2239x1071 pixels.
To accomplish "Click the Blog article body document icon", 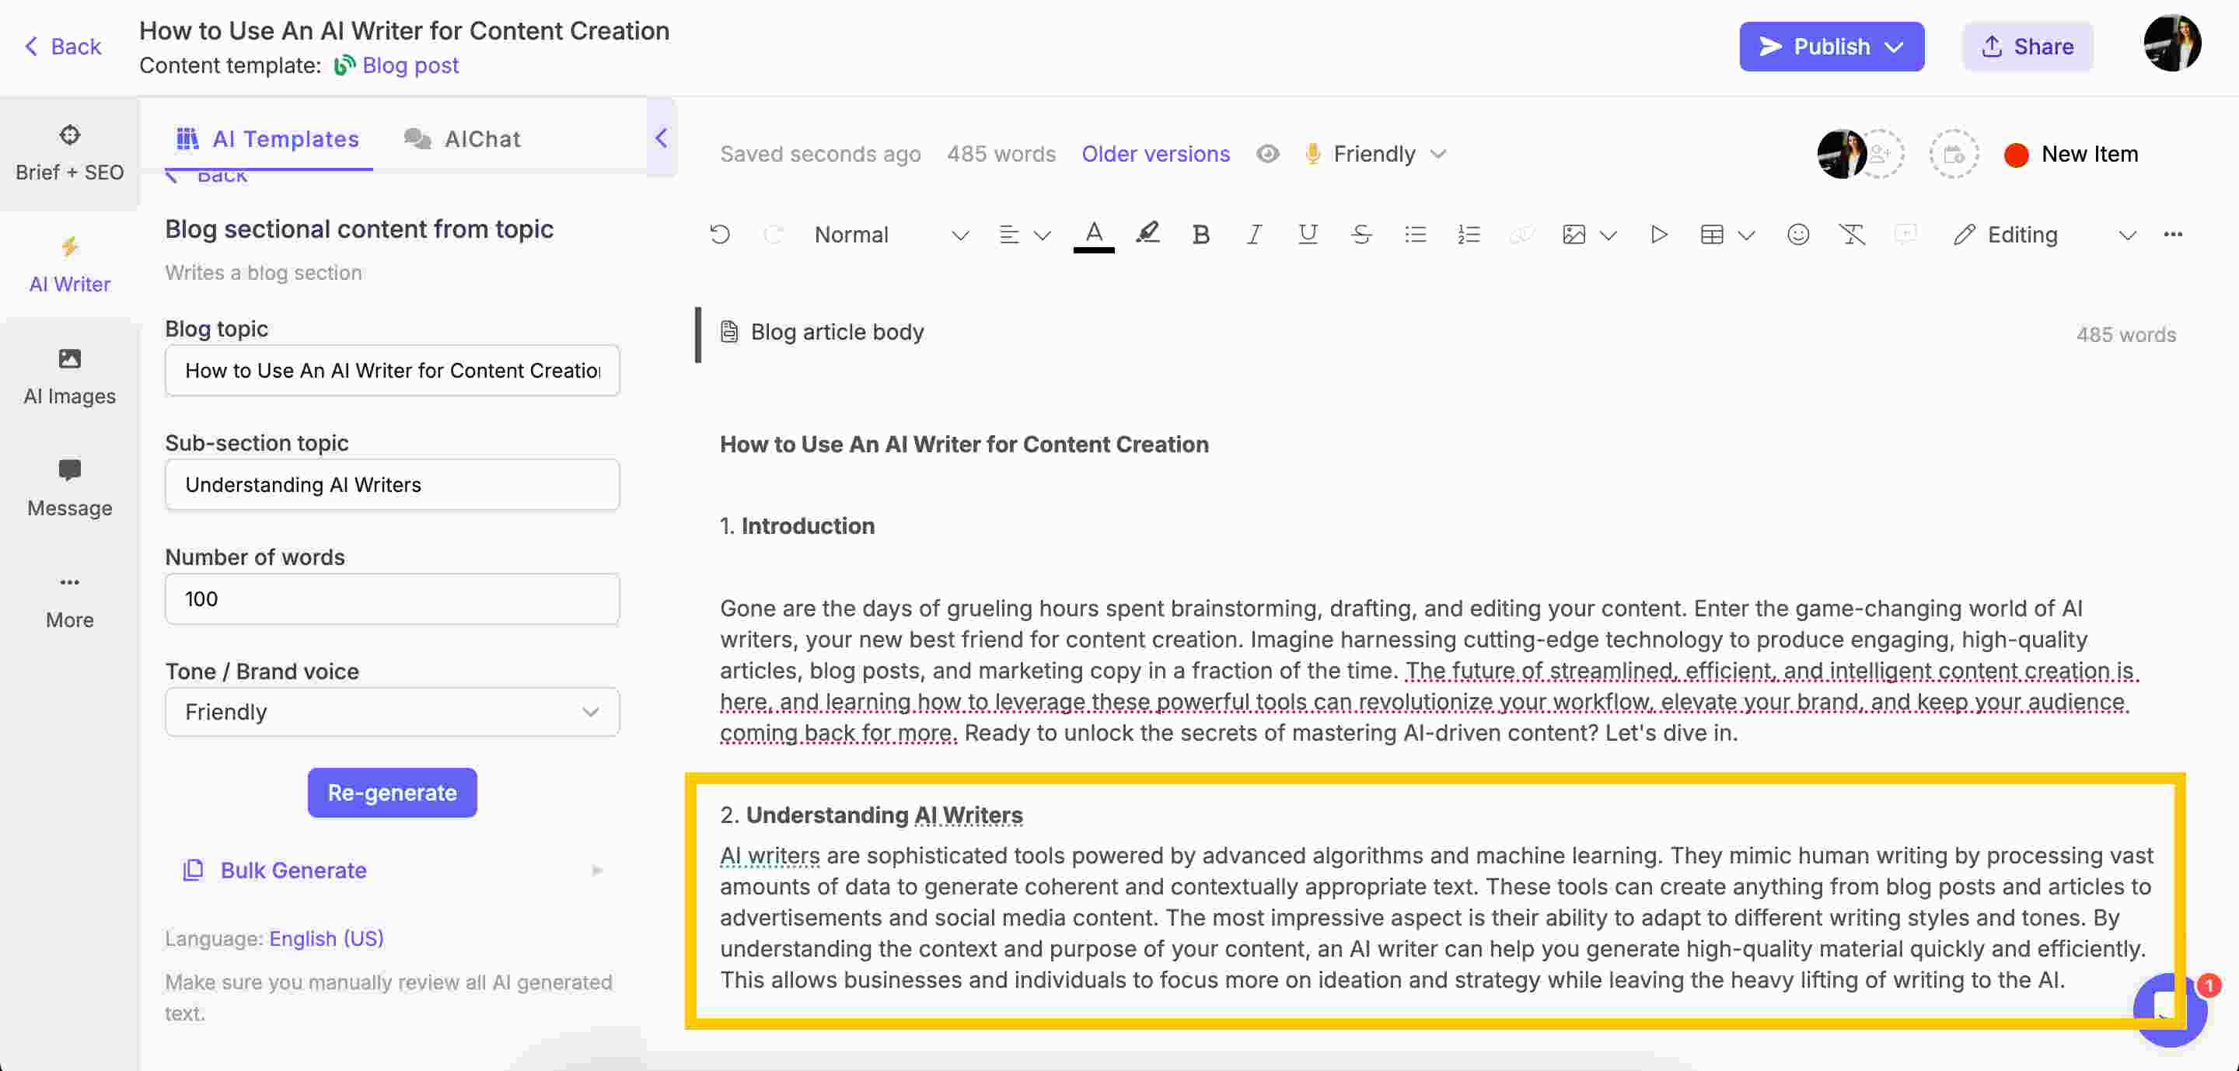I will click(729, 333).
